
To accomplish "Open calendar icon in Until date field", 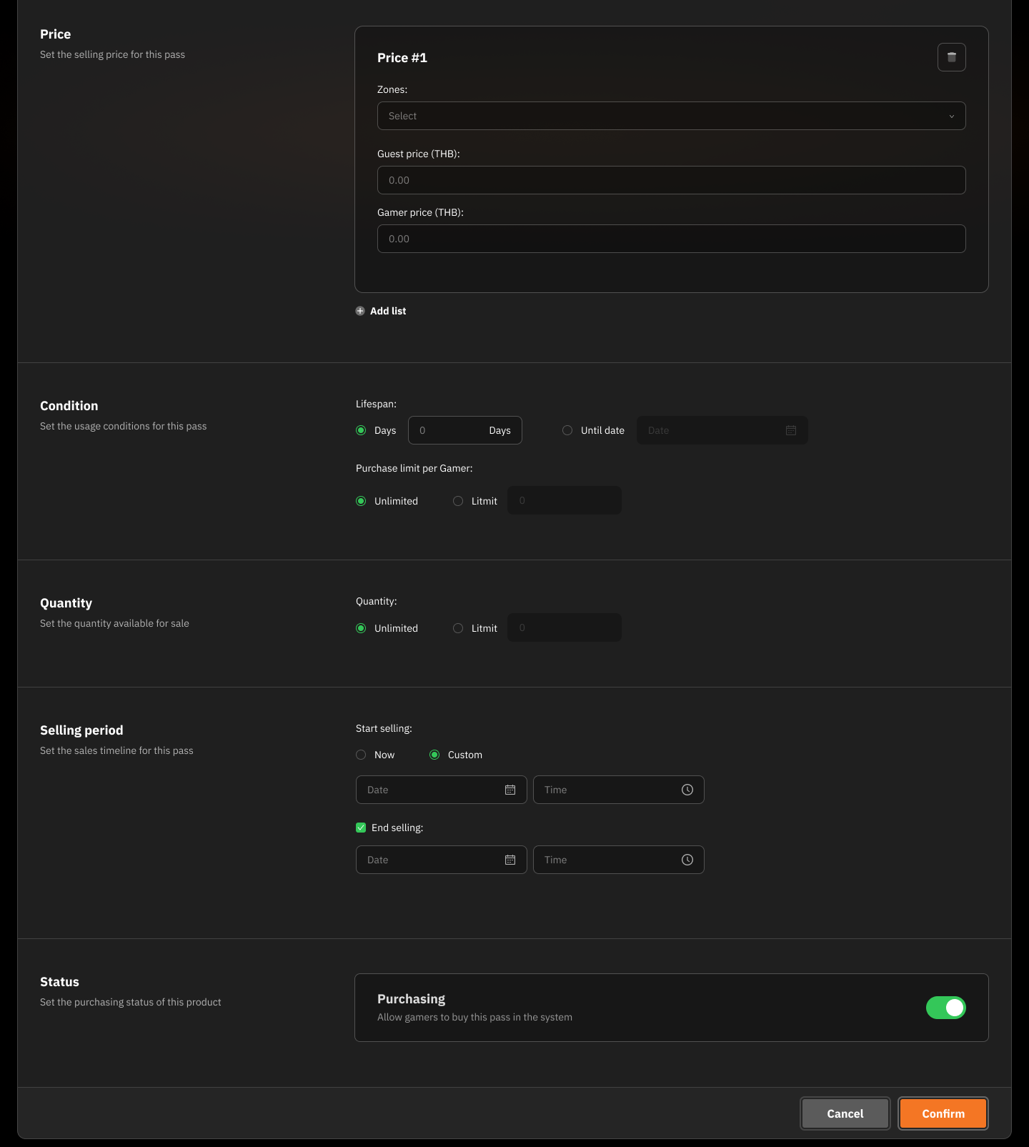I will pyautogui.click(x=791, y=430).
